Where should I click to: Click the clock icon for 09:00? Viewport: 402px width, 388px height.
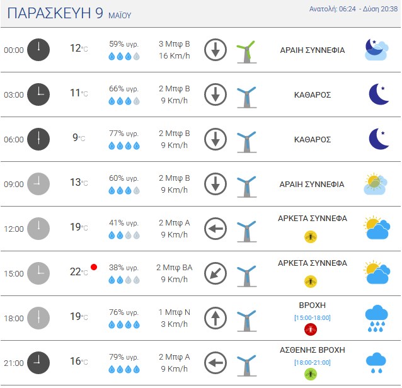[x=38, y=184]
